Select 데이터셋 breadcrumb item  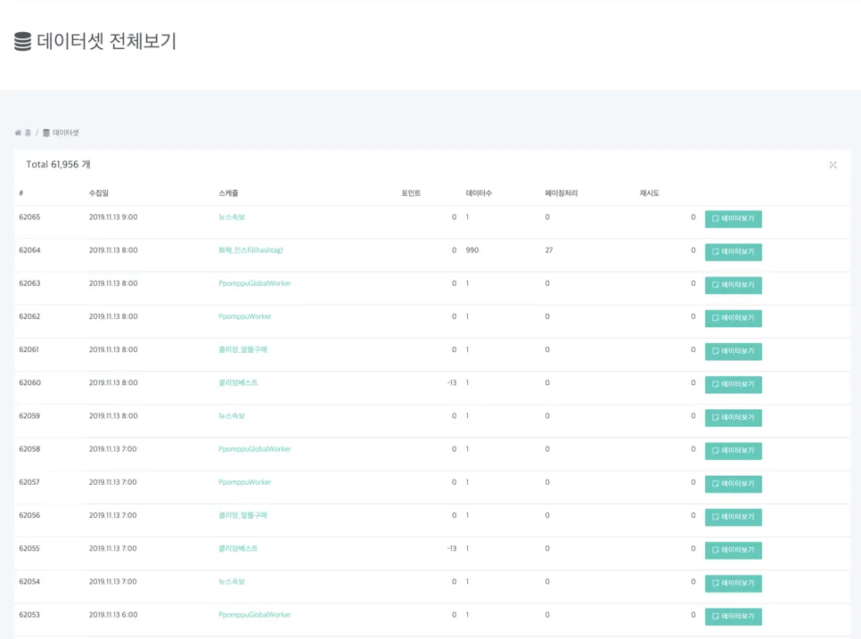coord(65,133)
